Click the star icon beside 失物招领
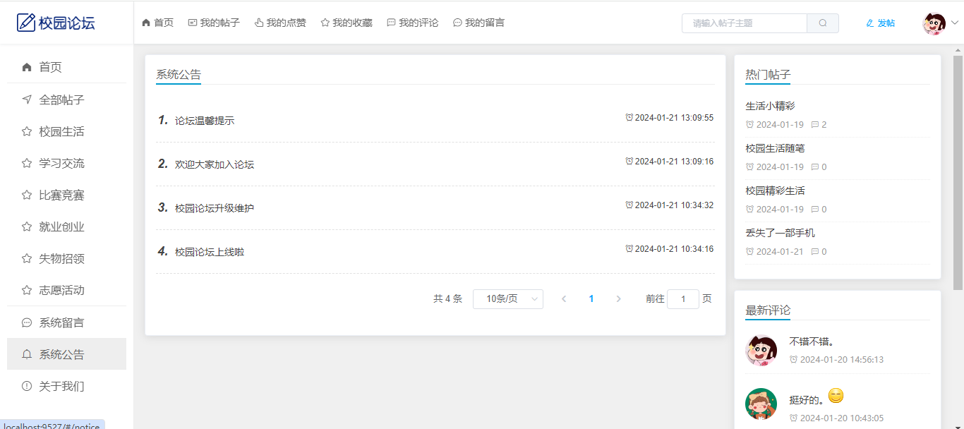The height and width of the screenshot is (429, 964). click(27, 258)
